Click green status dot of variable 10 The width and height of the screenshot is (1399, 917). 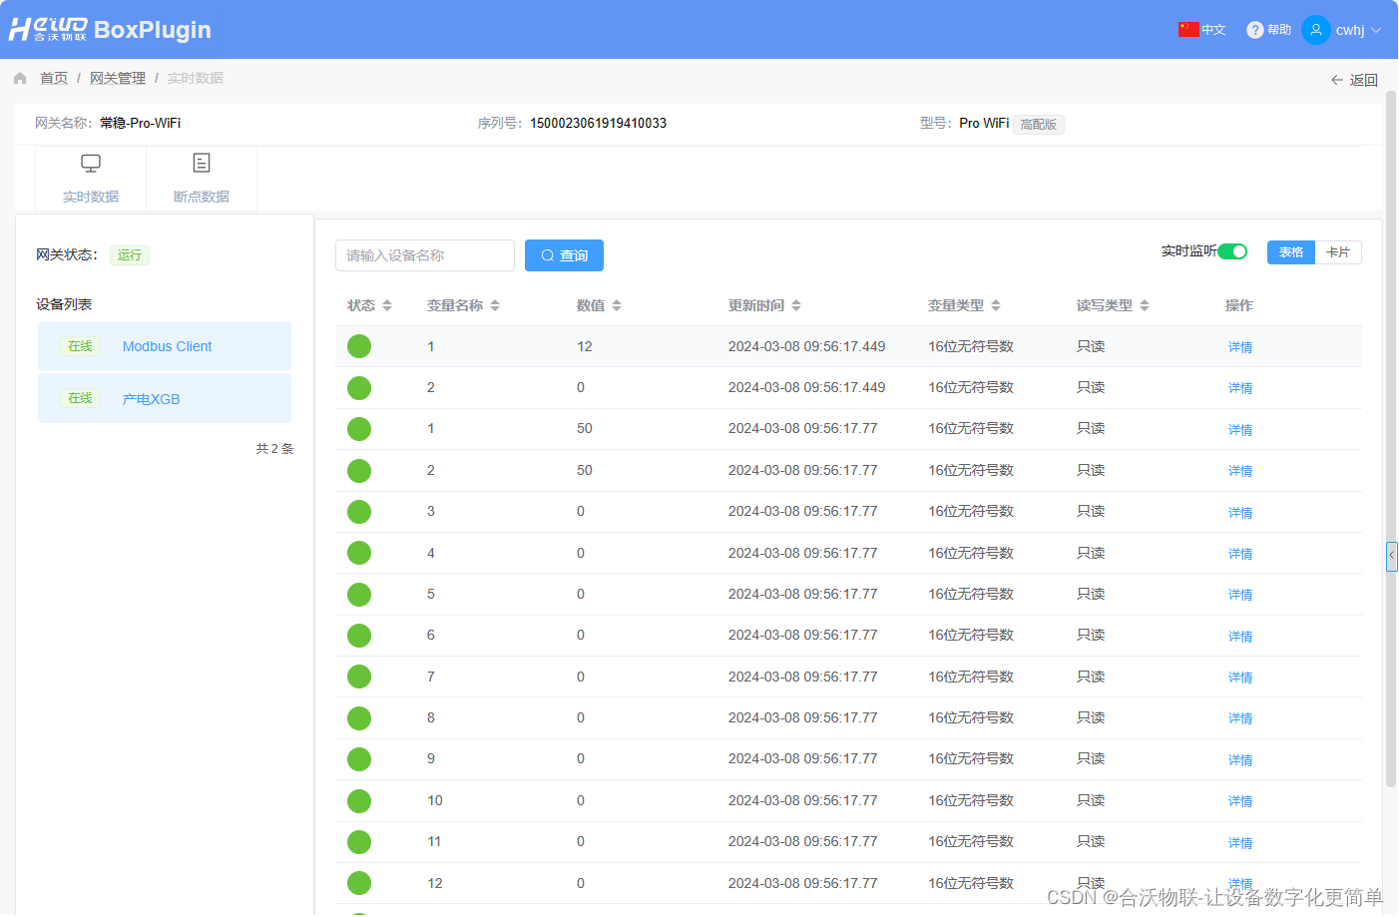[x=359, y=801]
